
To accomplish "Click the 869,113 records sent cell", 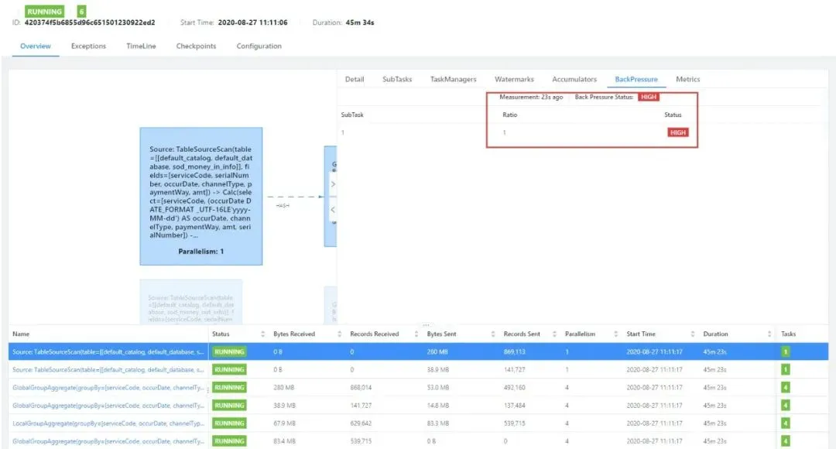I will tap(514, 352).
